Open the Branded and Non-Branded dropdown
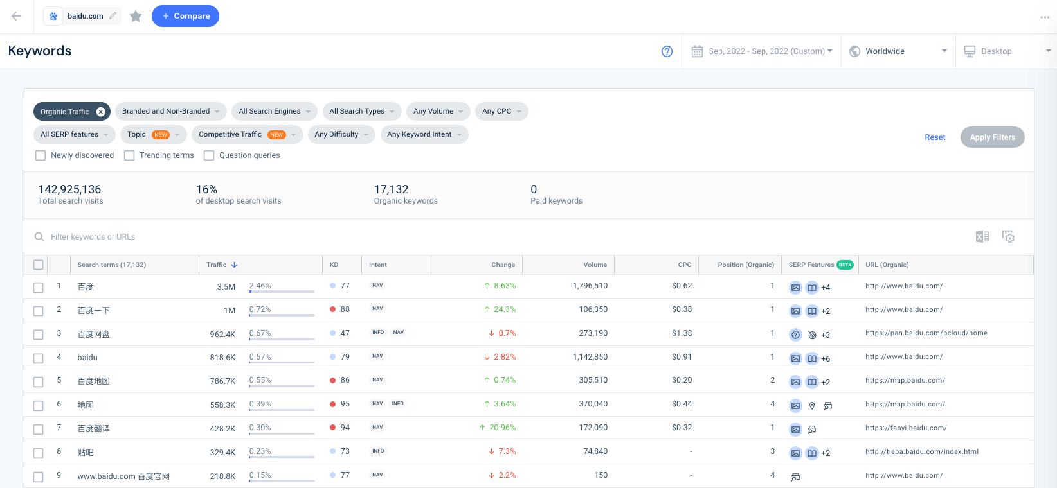The image size is (1057, 488). point(171,111)
